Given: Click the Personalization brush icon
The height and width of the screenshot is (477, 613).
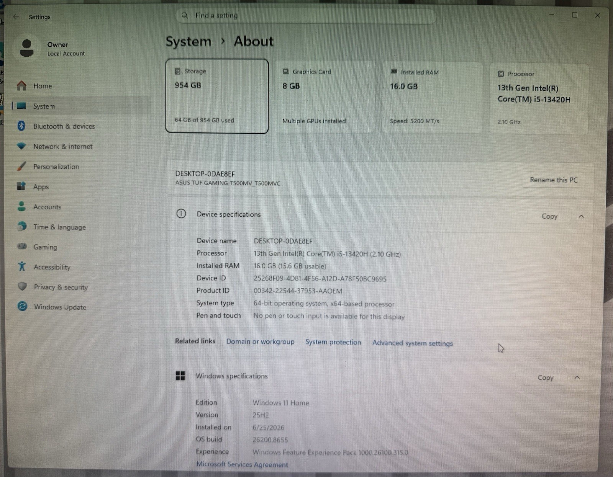Looking at the screenshot, I should (22, 166).
